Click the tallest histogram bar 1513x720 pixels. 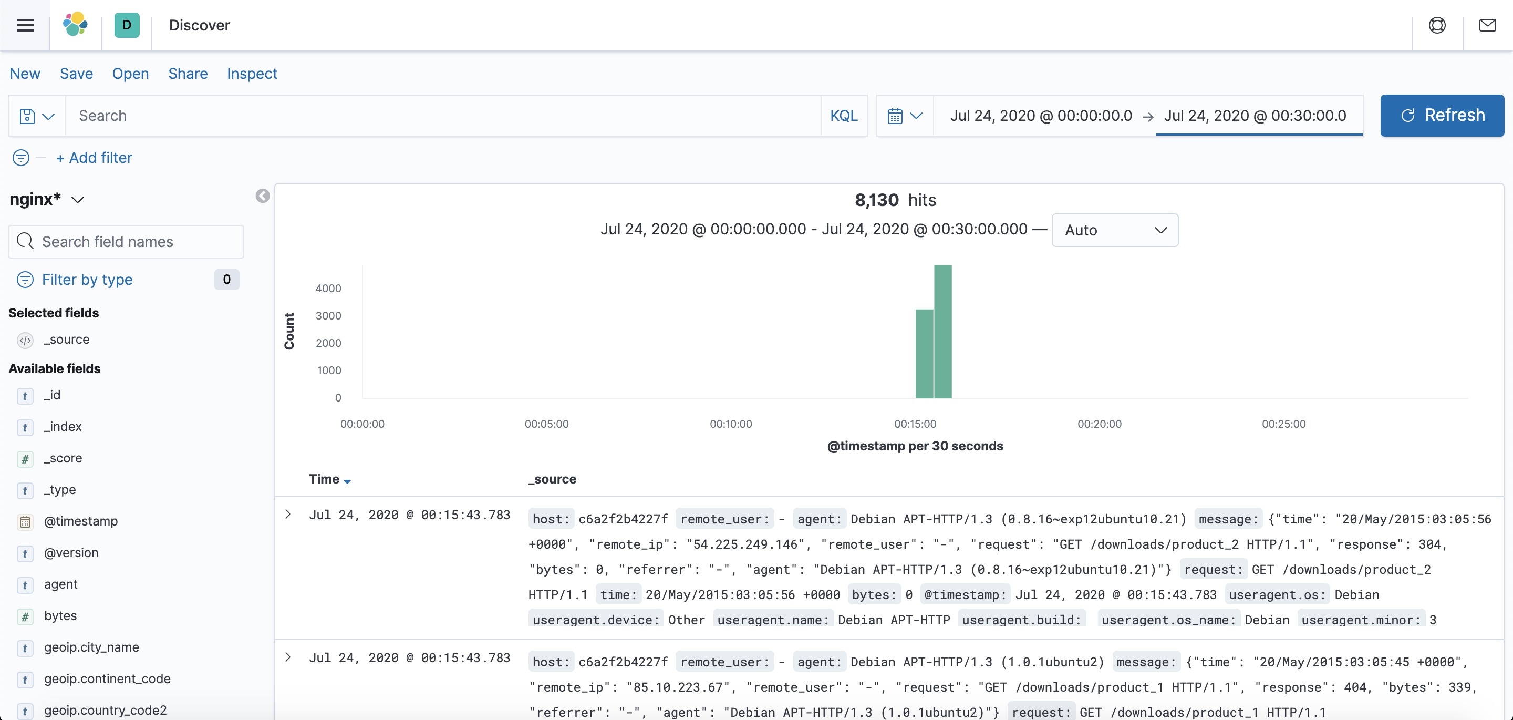click(x=942, y=331)
